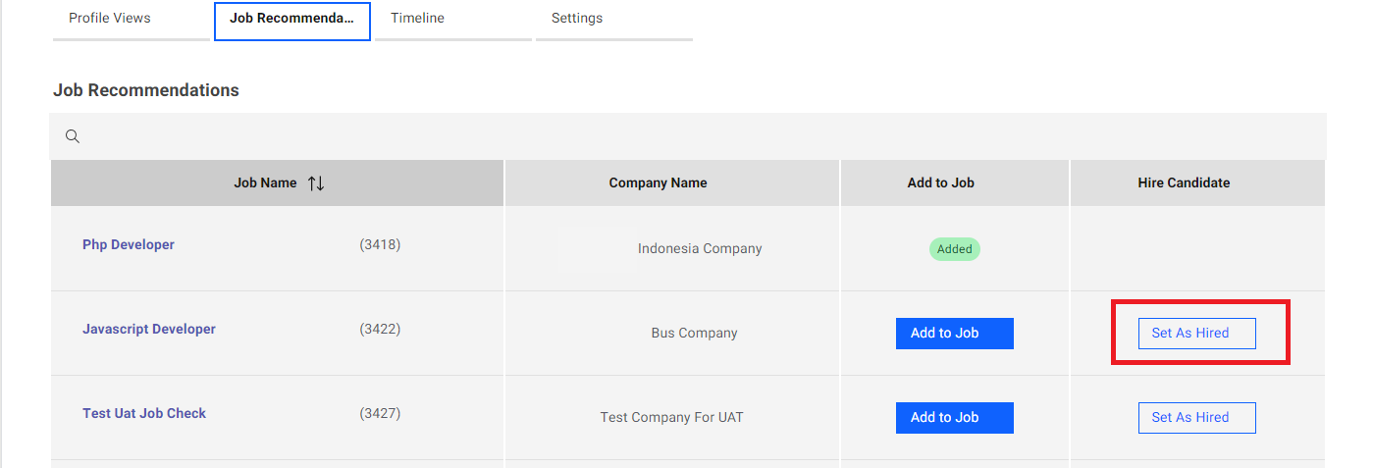Go to the Settings tab

point(577,19)
